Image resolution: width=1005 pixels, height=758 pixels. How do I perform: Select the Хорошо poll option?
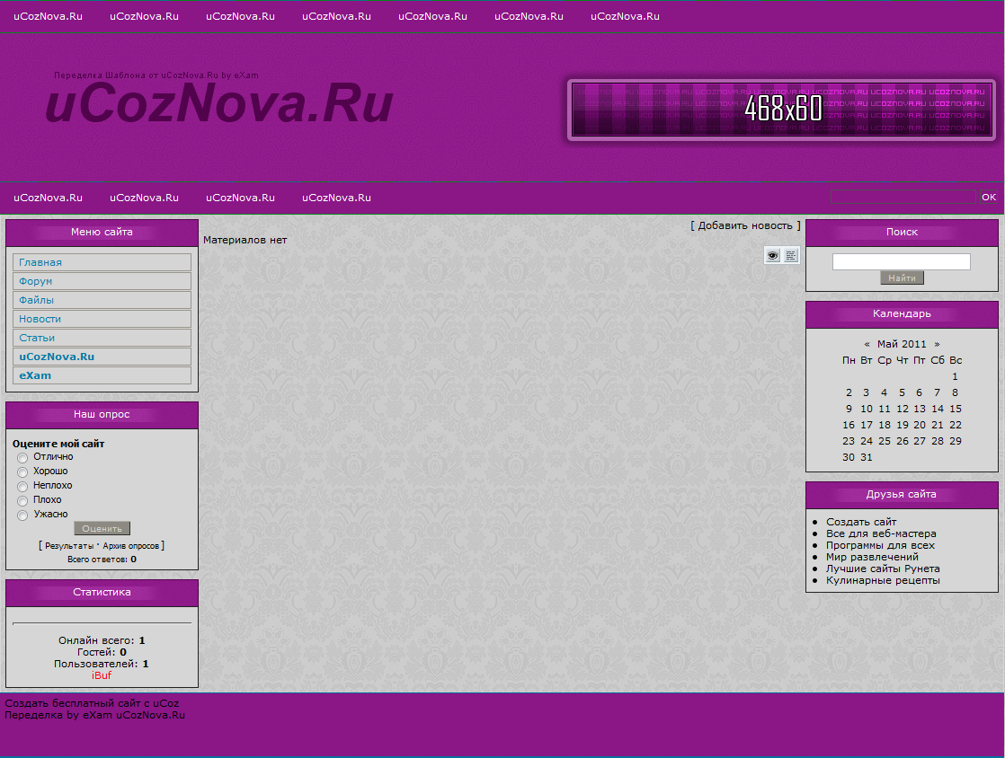[x=22, y=472]
